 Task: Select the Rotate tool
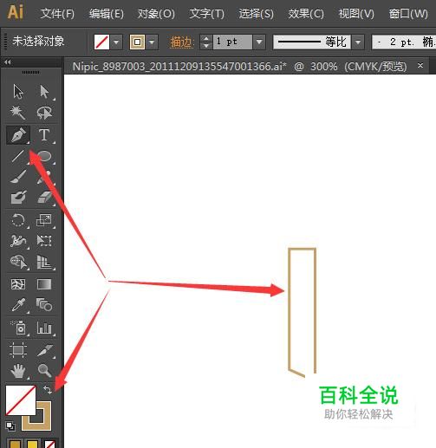(x=18, y=220)
